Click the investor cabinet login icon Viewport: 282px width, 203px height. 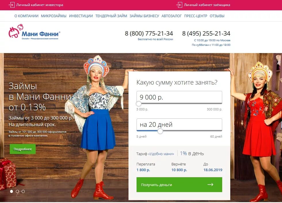[11, 5]
